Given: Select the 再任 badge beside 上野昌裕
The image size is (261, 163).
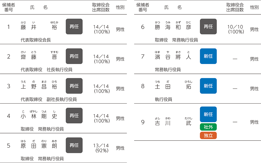Looking at the screenshot, I should coord(74,86).
